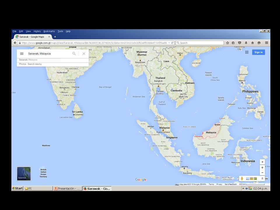This screenshot has height=210, width=280.
Task: Click the Terms link at map bottom
Action: click(x=211, y=184)
